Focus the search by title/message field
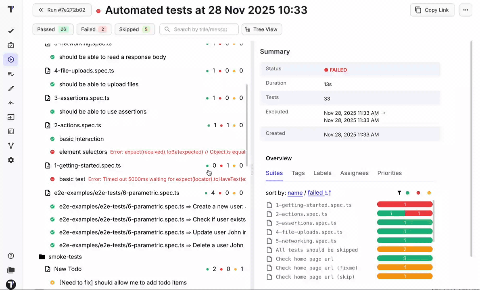Screen dimensions: 480x290 tap(199, 29)
